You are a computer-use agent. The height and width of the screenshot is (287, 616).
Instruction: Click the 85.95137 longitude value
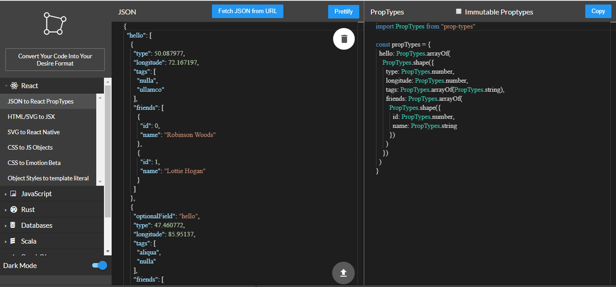point(181,234)
